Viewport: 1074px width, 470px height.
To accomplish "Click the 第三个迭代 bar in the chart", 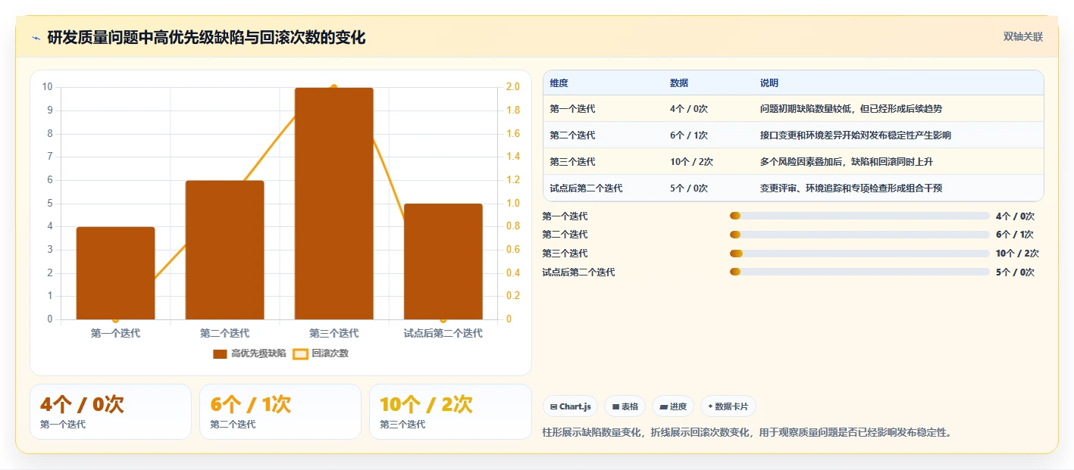I will (334, 204).
